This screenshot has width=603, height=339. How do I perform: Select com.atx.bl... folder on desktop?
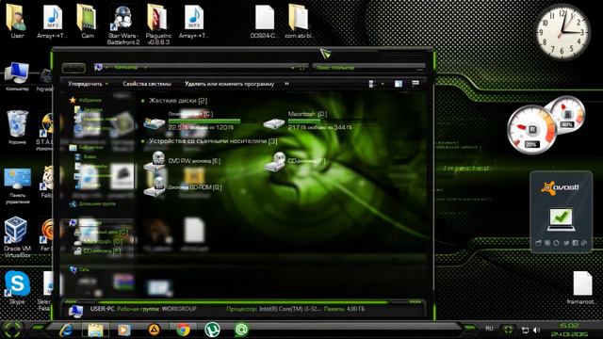[300, 21]
